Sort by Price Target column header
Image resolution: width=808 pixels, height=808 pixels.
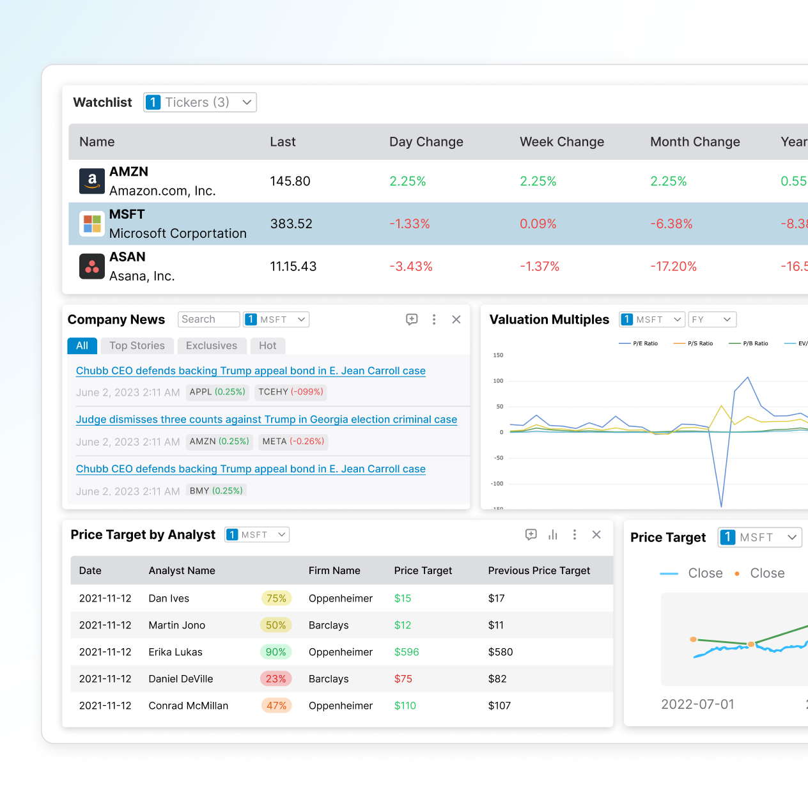[423, 571]
